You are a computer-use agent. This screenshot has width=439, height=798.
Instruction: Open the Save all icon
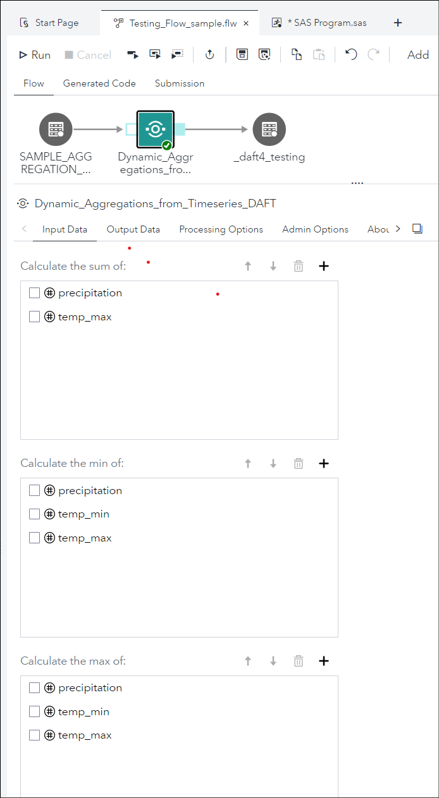pos(264,54)
